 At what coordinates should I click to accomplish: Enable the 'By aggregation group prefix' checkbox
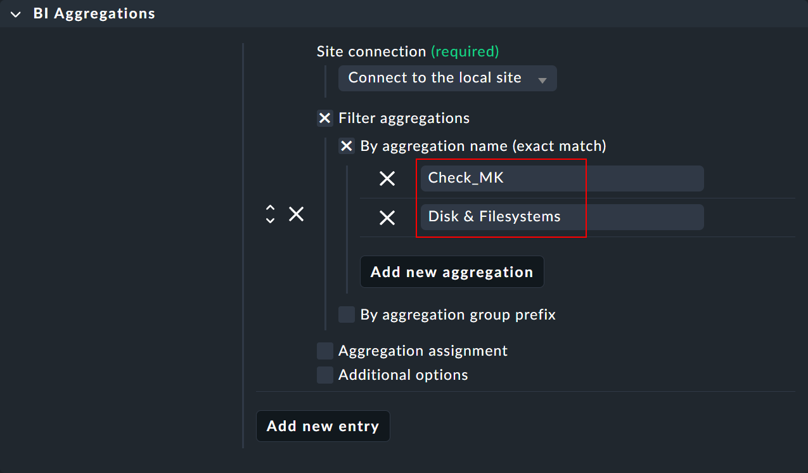347,314
